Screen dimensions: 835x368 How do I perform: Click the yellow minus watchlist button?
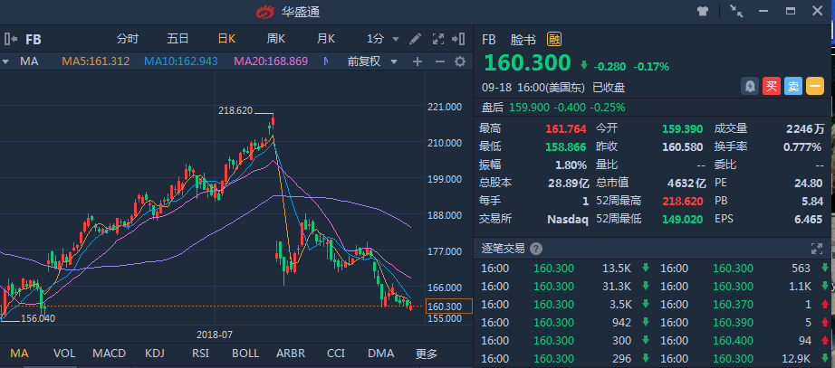[x=815, y=87]
